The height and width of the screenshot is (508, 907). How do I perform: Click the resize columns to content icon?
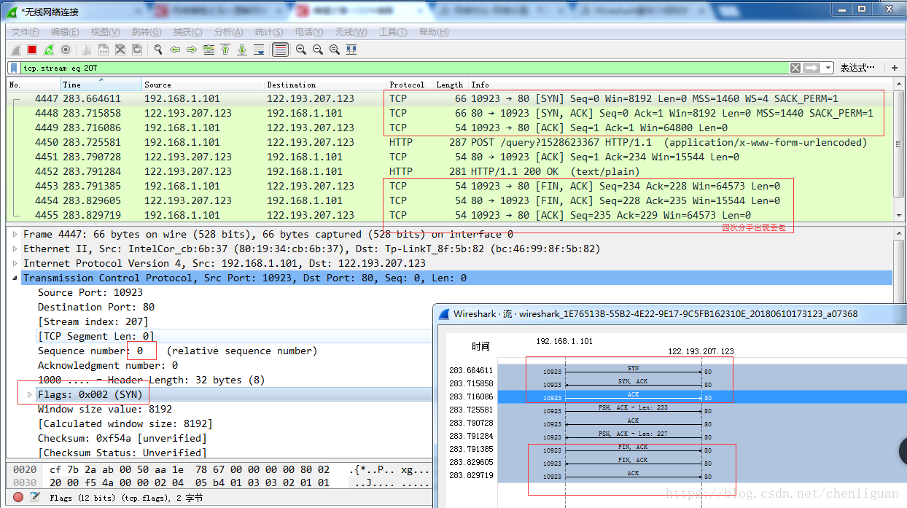[351, 50]
